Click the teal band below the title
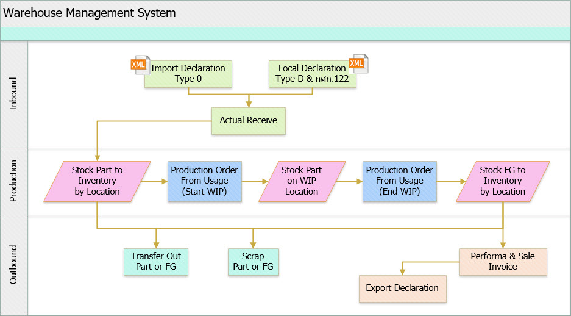 pos(285,34)
